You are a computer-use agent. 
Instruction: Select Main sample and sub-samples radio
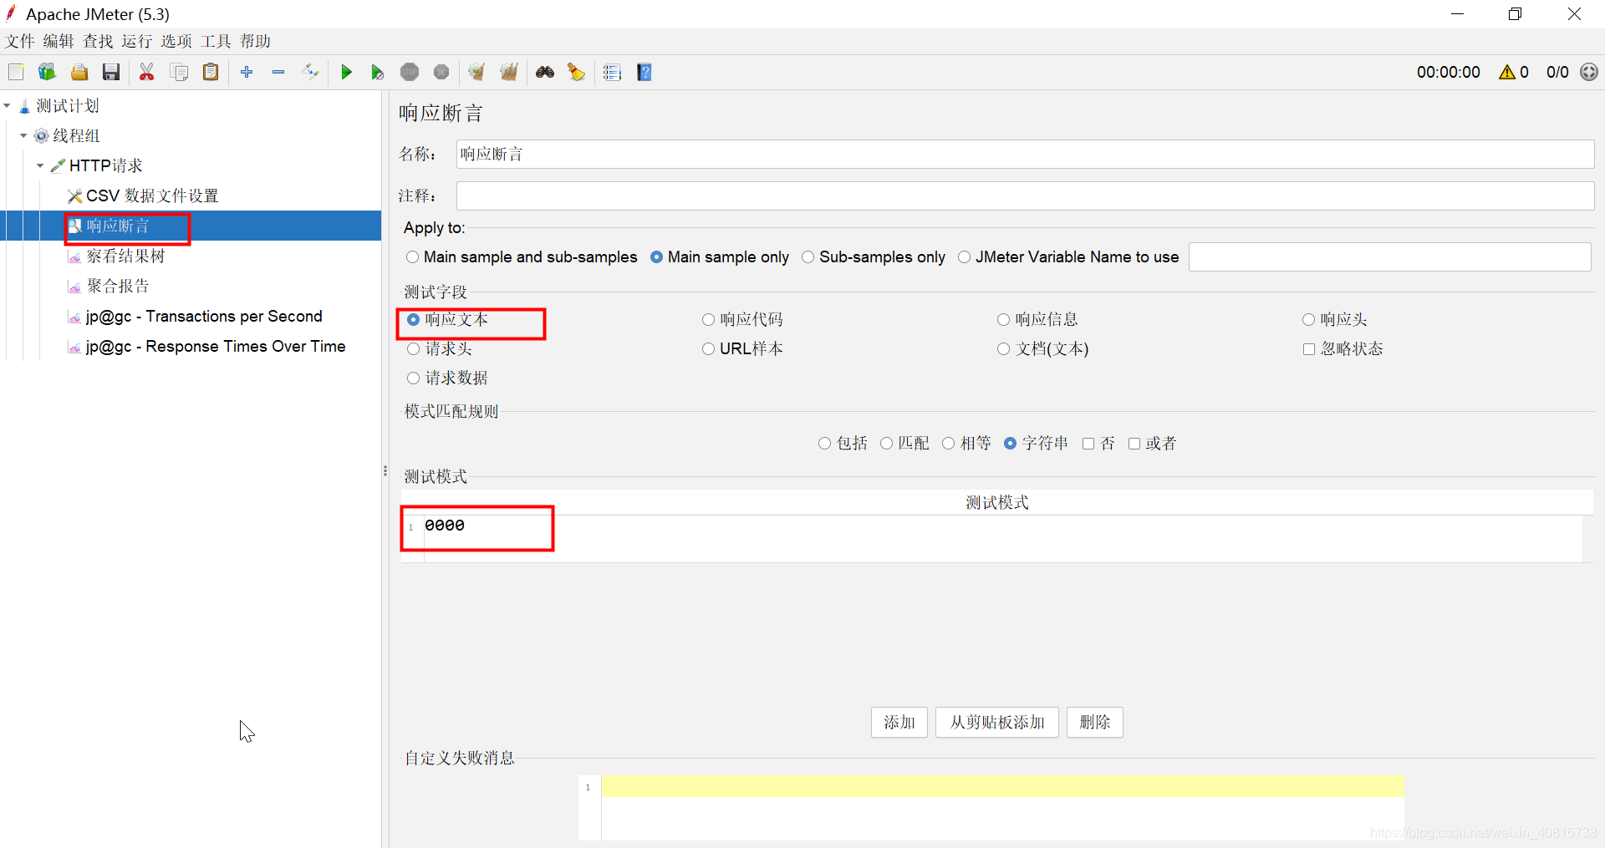413,257
